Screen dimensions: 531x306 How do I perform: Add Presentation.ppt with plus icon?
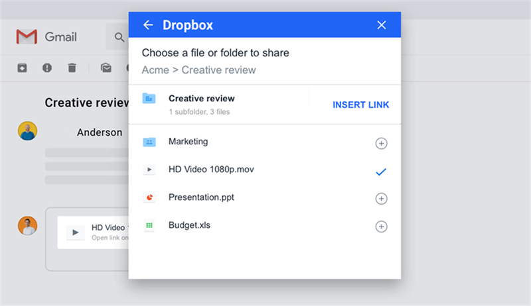(381, 199)
